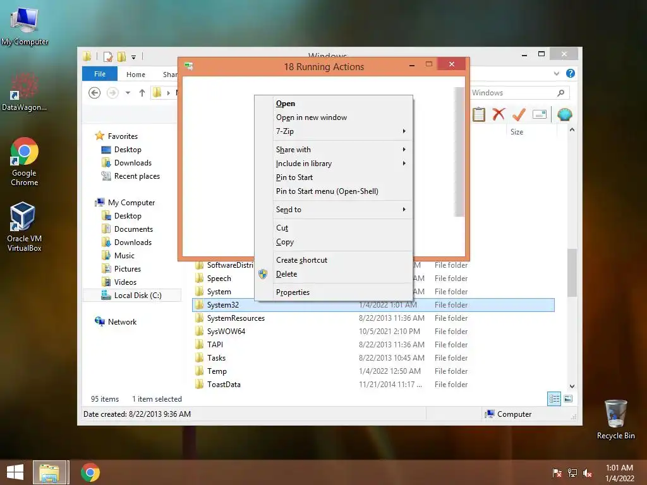
Task: Click File Explorer in the taskbar
Action: coord(49,472)
